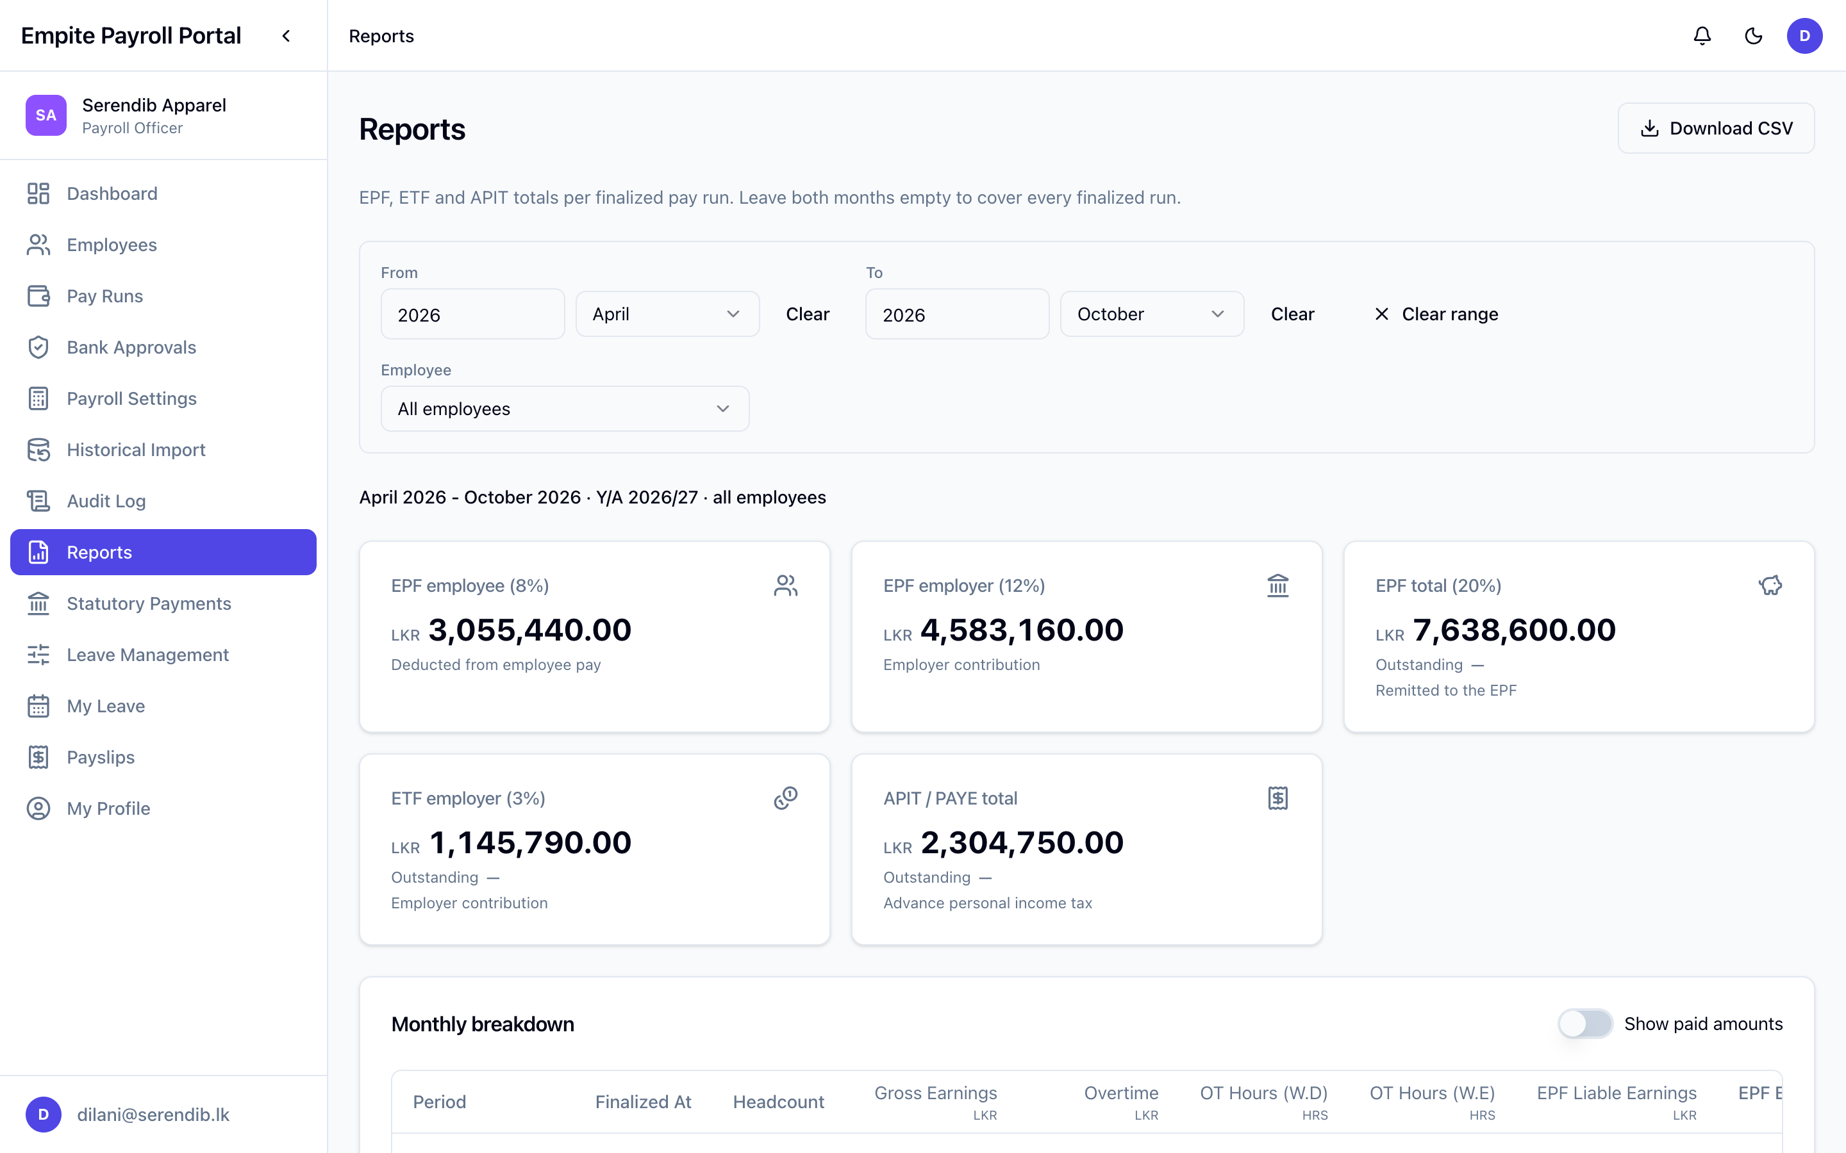Switch to dark mode moon icon
The height and width of the screenshot is (1153, 1846).
coord(1753,36)
